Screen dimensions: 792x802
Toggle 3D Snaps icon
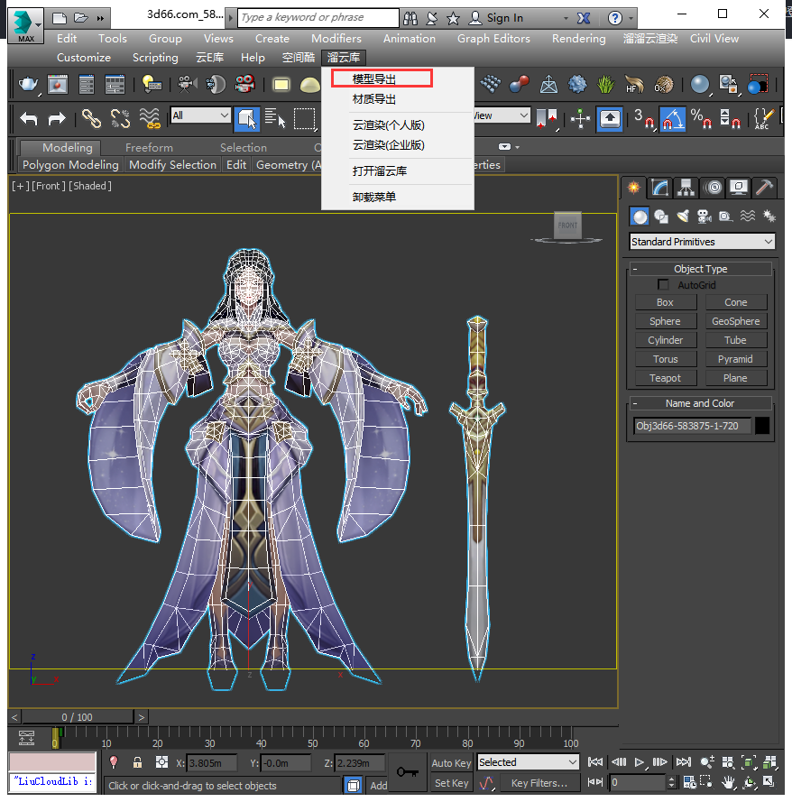click(x=644, y=119)
